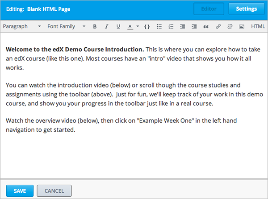The width and height of the screenshot is (268, 199).
Task: Open the Font Family dropdown
Action: click(x=66, y=26)
